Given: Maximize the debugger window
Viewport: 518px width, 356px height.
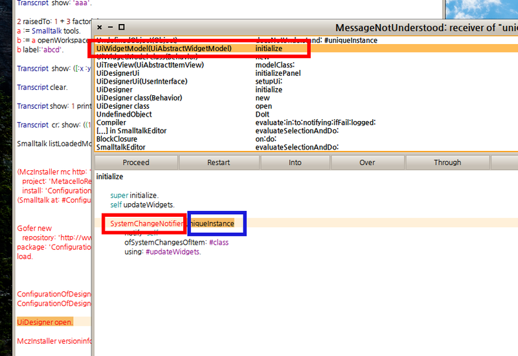Looking at the screenshot, I should (x=121, y=27).
